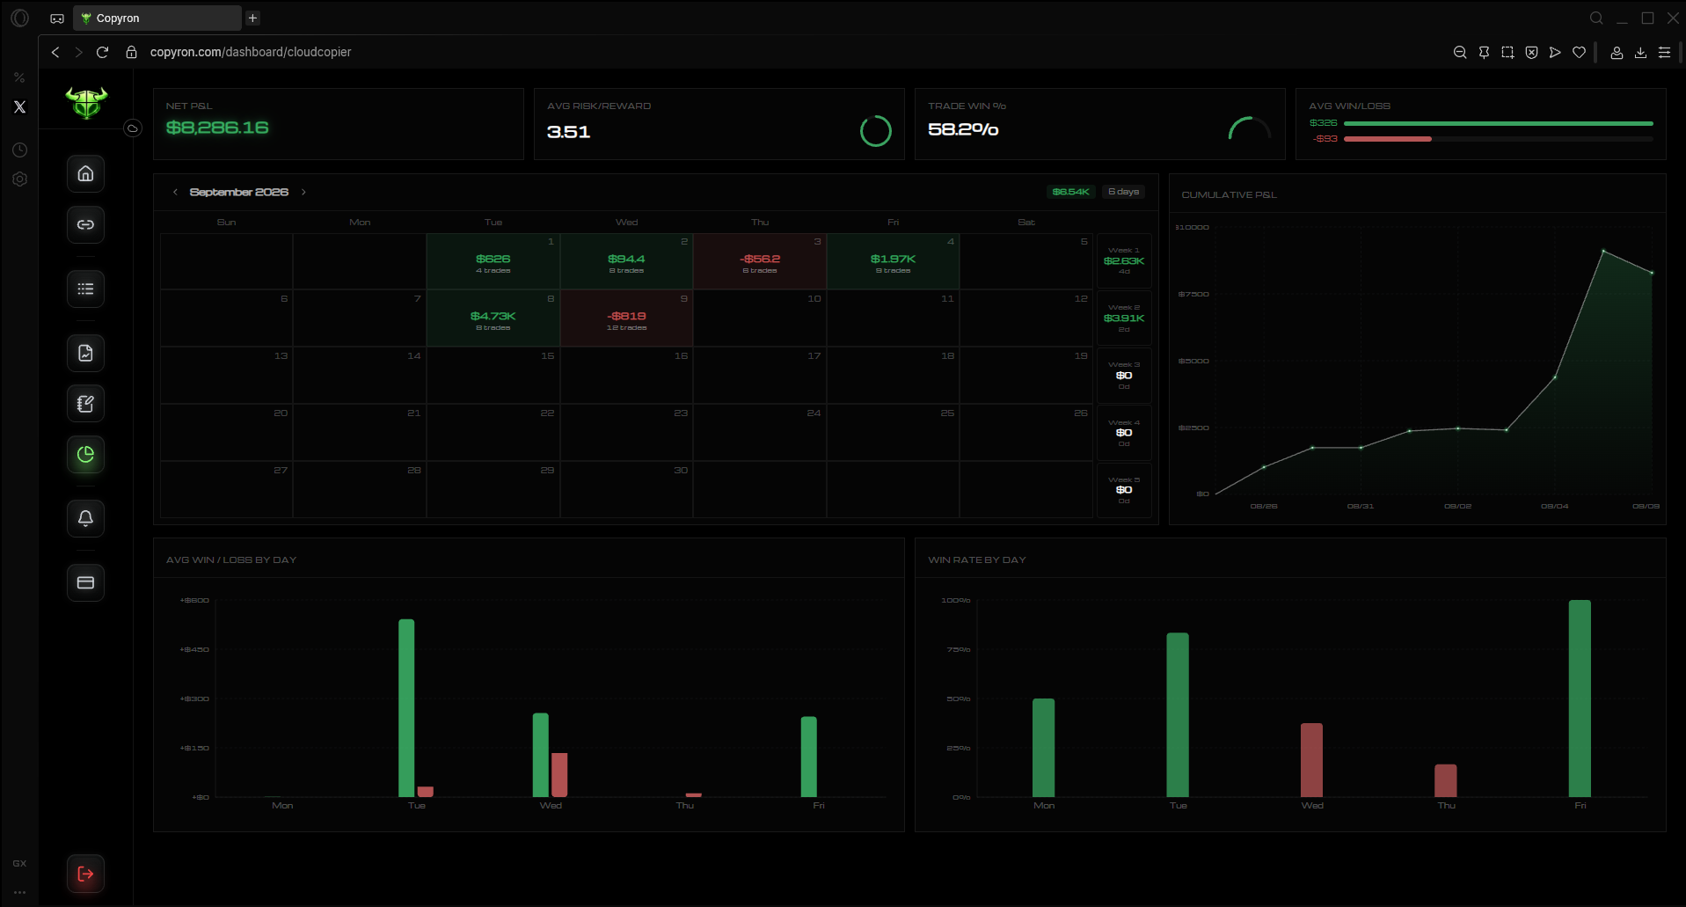
Task: Click the Week 2 summary $3.91K
Action: [1124, 318]
